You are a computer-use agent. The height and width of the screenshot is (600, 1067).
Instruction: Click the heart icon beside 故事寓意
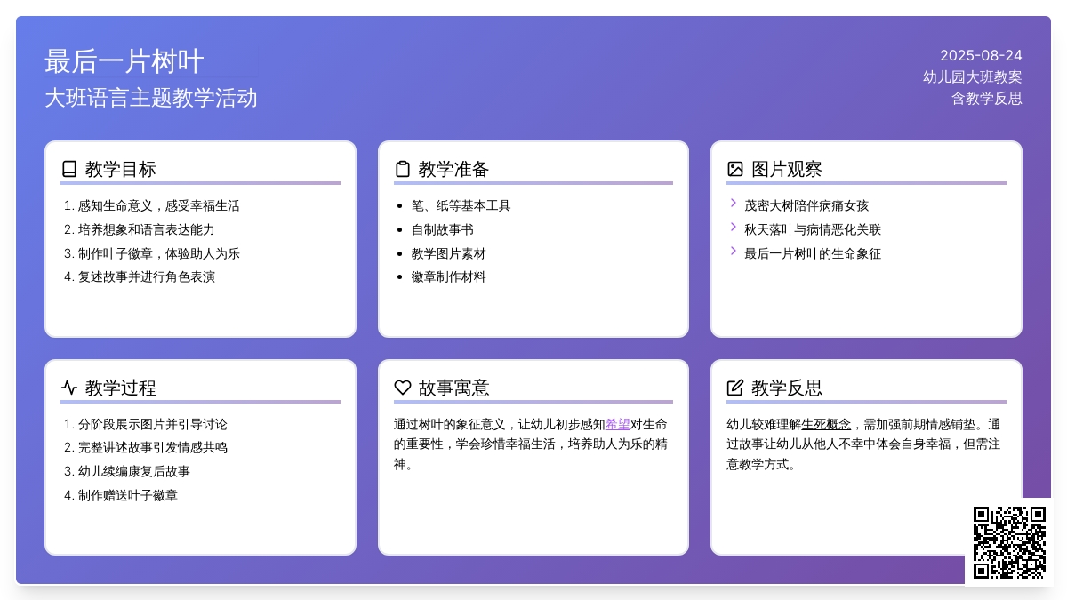[x=403, y=388]
